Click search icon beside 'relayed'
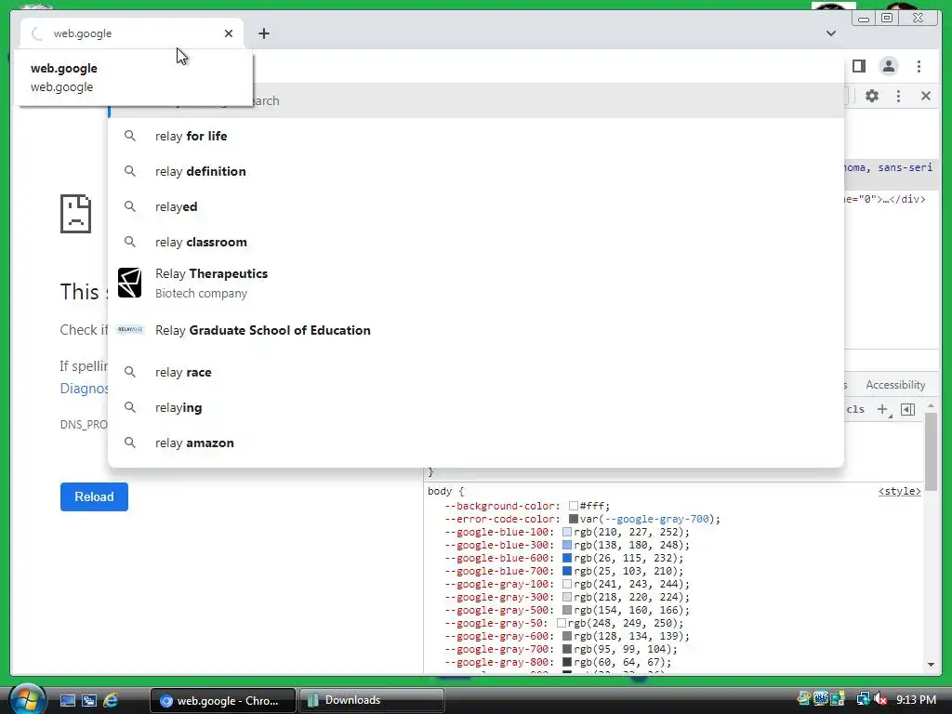 click(130, 206)
